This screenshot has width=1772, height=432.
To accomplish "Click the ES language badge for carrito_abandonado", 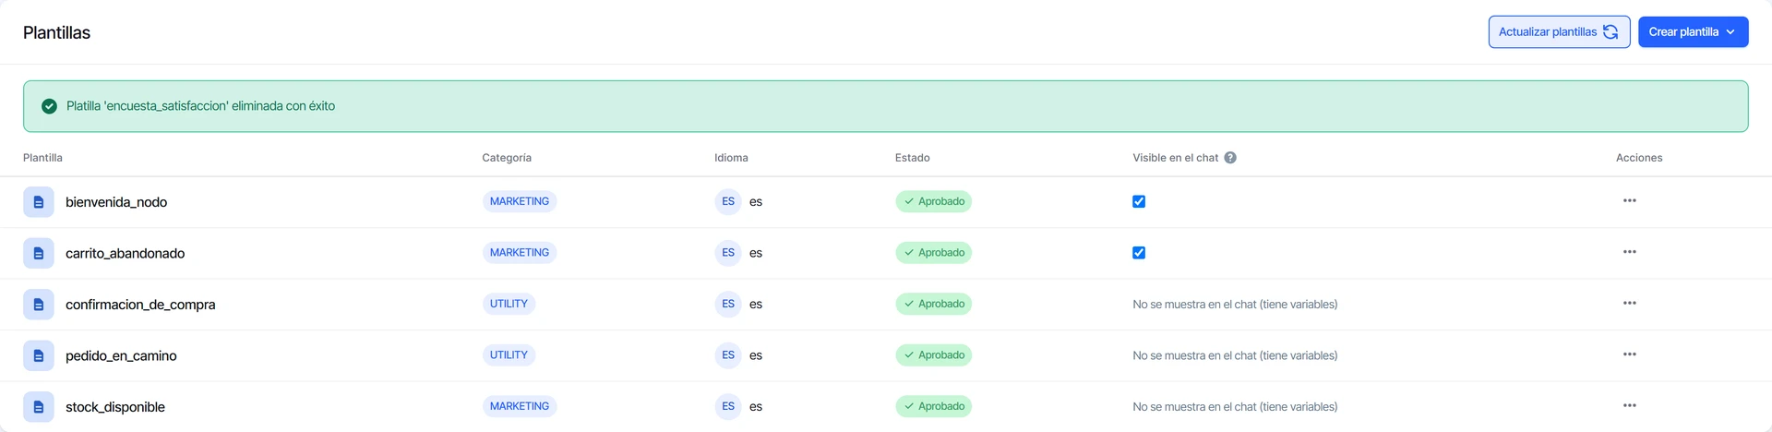I will [728, 253].
